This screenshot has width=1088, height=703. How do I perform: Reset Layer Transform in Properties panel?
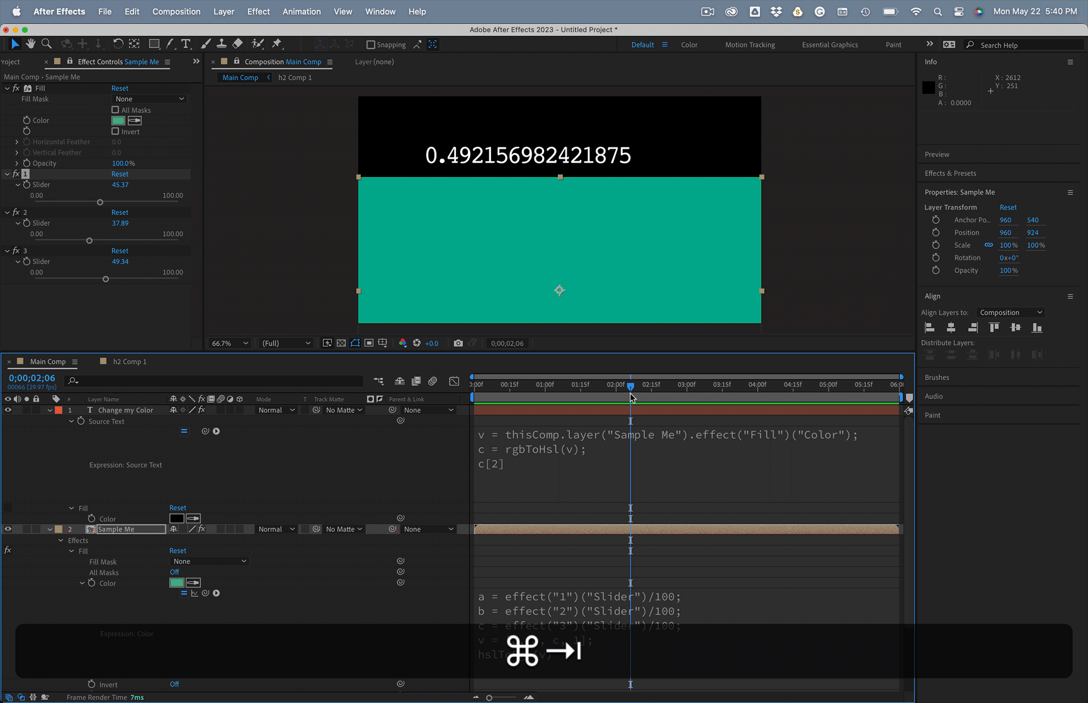coord(1008,207)
